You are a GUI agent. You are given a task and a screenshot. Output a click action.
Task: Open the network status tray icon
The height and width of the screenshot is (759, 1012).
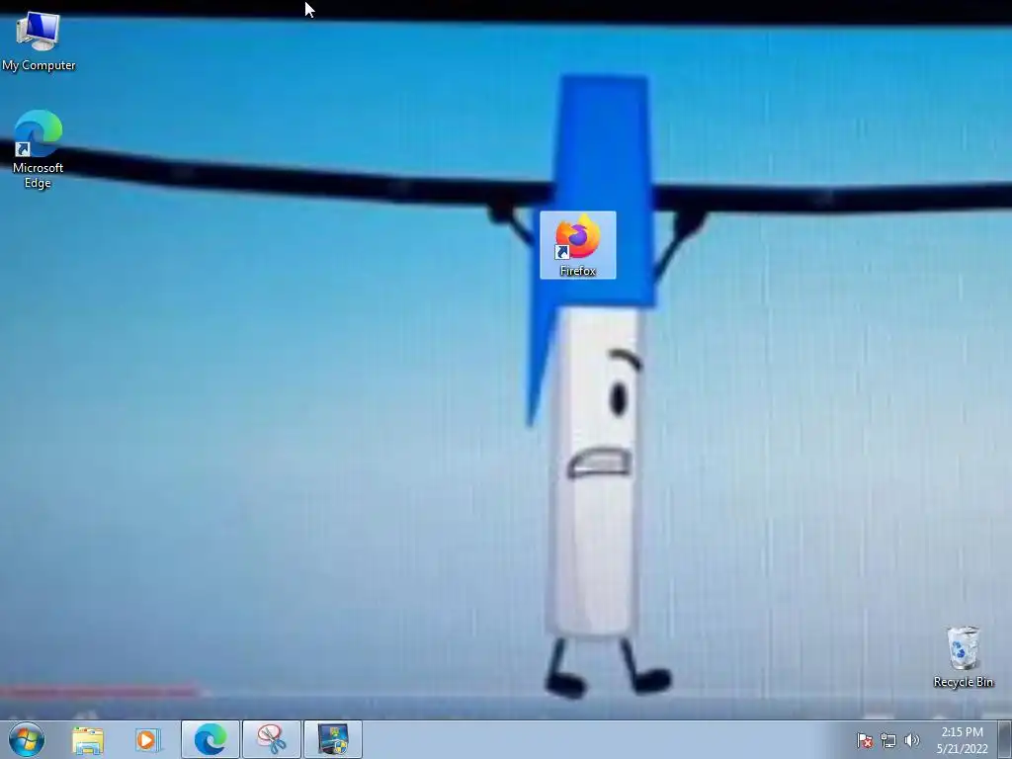tap(888, 740)
